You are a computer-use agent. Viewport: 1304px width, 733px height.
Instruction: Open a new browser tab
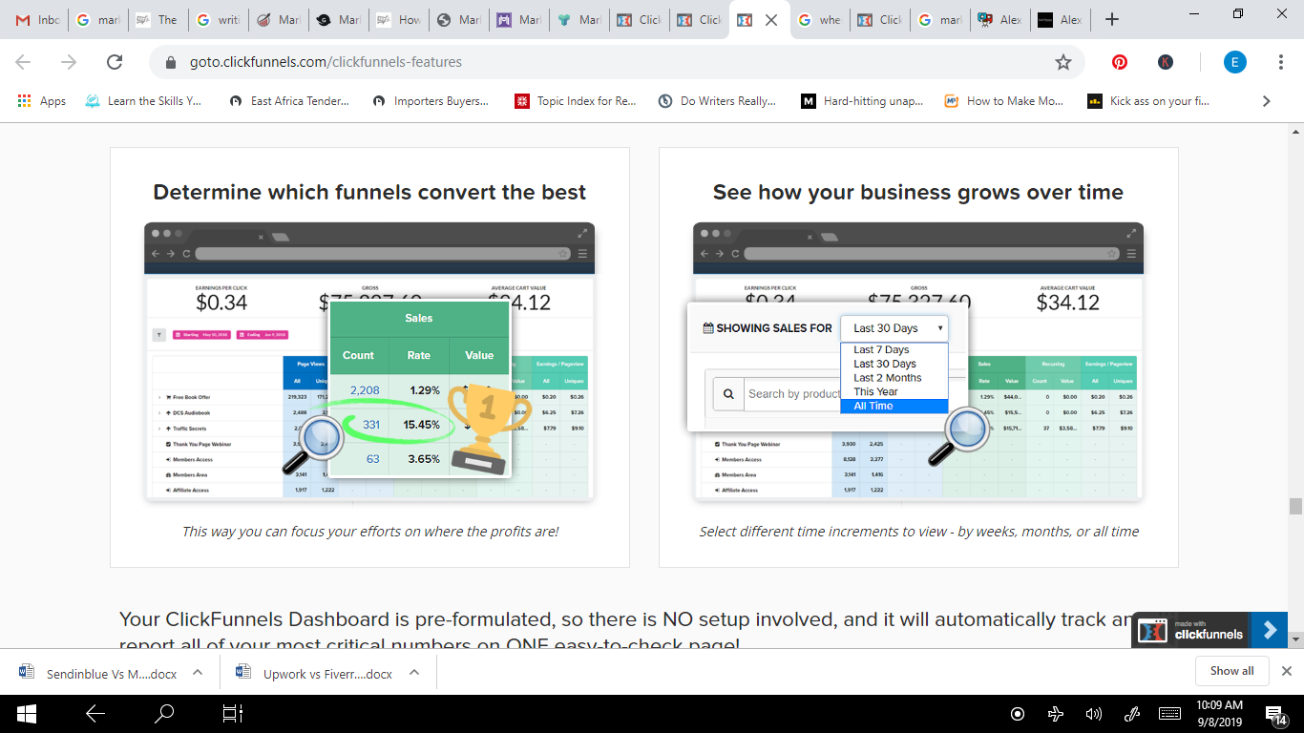1111,19
